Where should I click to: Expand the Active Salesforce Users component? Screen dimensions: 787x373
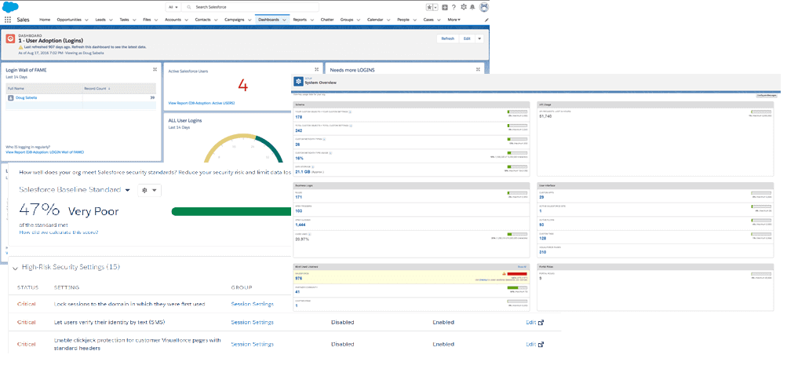(x=316, y=69)
